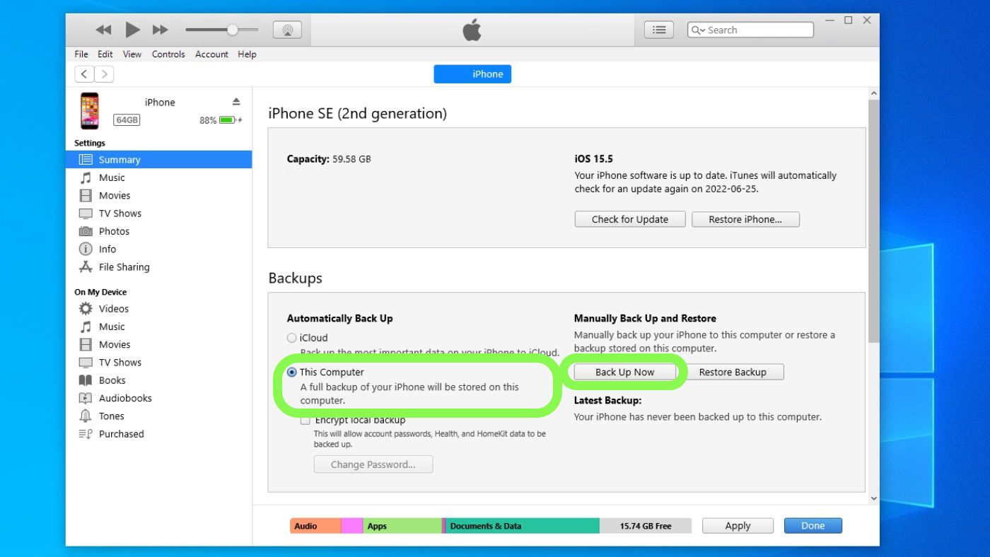Viewport: 990px width, 557px height.
Task: Open the list view icon button
Action: coord(658,30)
